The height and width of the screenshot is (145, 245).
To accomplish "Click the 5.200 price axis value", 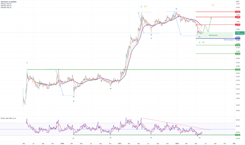I will (x=238, y=4).
